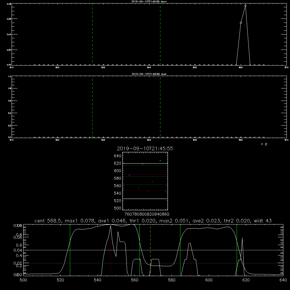The image size is (290, 290).
Task: Click x-axis label 520 on bottom profile plot
Action: (x=60, y=280)
